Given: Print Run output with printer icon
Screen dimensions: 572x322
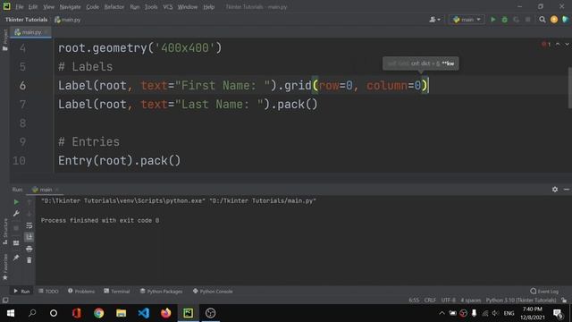Looking at the screenshot, I should tap(29, 249).
